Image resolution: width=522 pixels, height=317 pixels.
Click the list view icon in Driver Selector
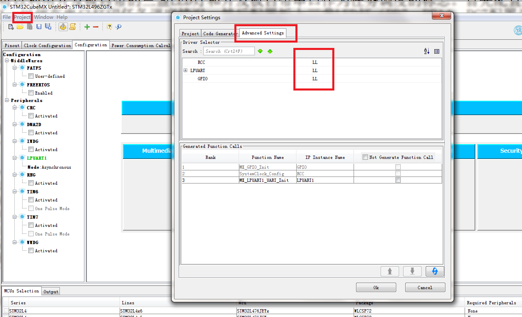pos(437,51)
